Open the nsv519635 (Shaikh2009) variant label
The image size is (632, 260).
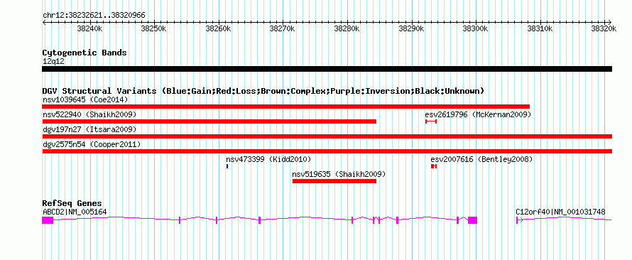[x=339, y=174]
